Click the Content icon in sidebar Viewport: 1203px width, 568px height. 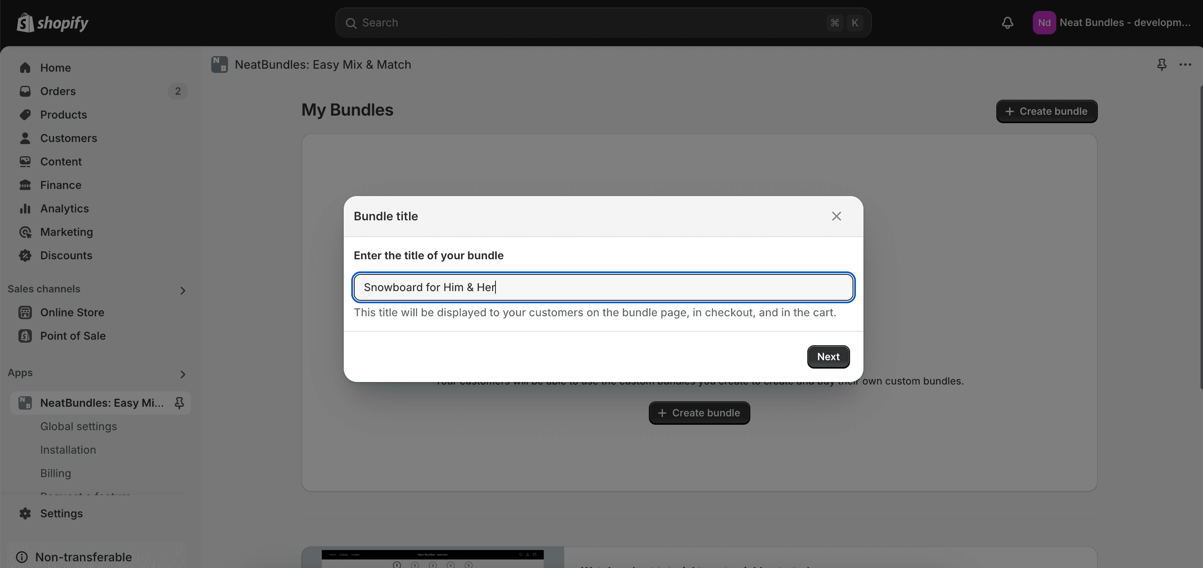[x=25, y=162]
